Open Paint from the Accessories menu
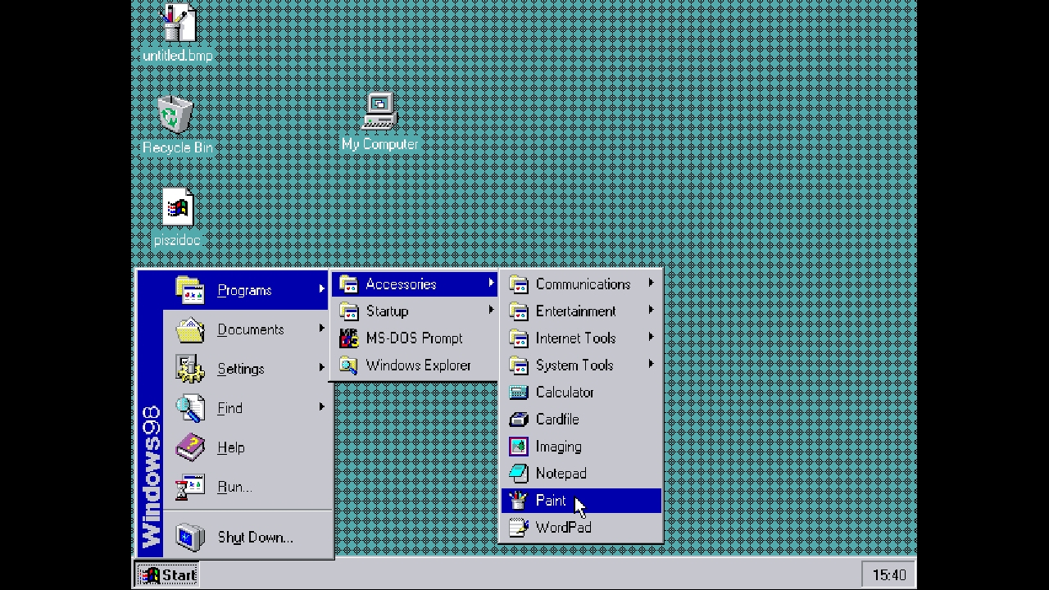Screen dimensions: 1049x590 [550, 501]
